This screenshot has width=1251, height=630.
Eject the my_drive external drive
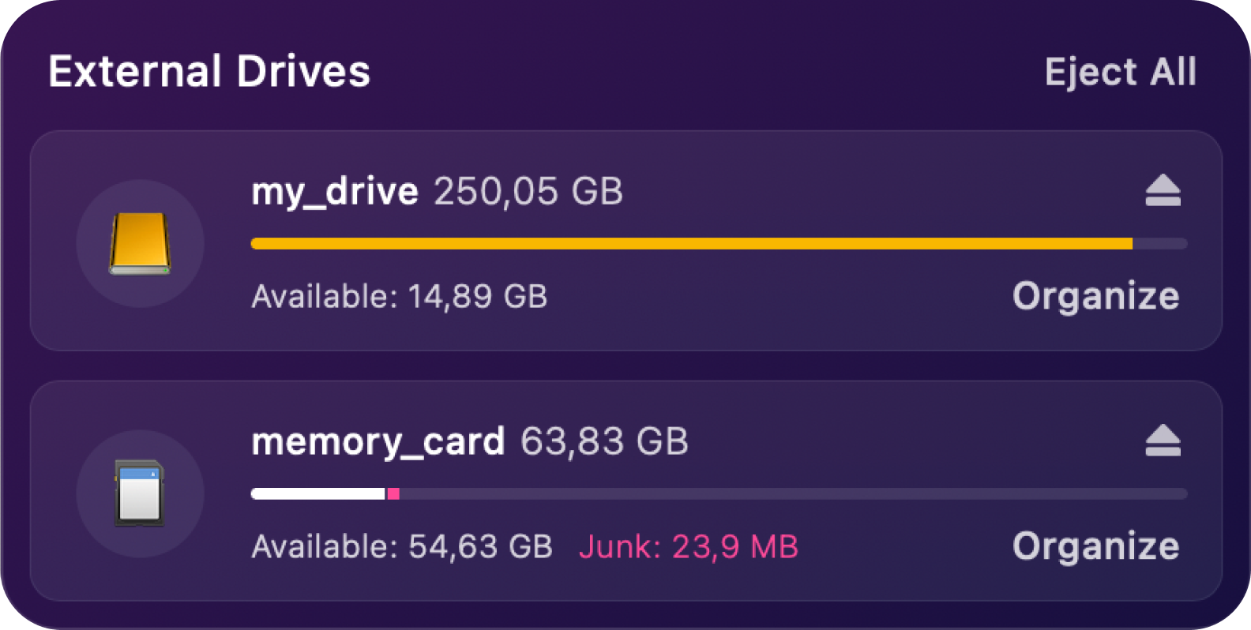pyautogui.click(x=1163, y=191)
